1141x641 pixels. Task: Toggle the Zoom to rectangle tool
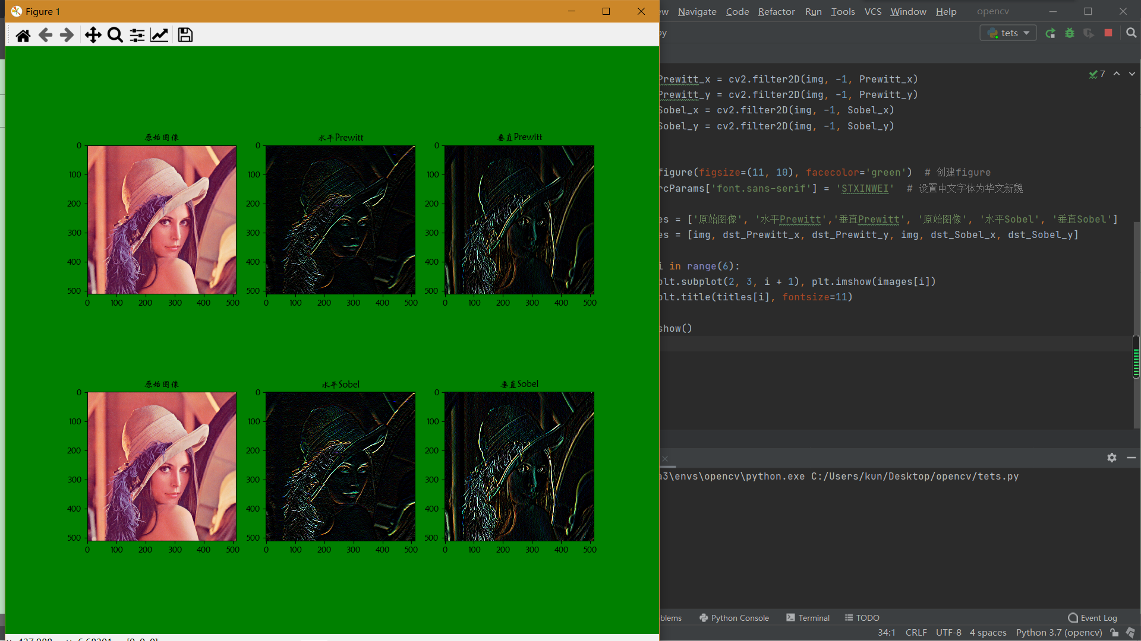tap(115, 36)
